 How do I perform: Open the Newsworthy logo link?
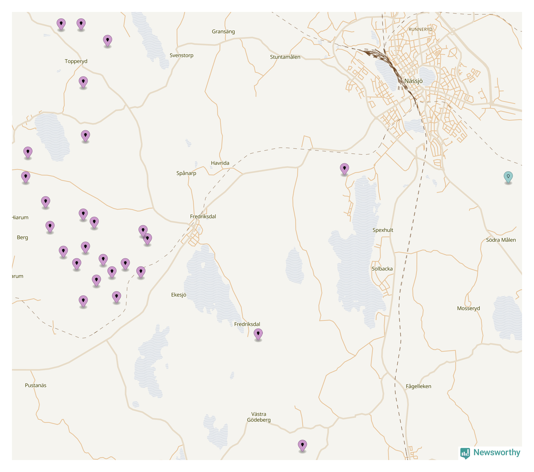(x=496, y=452)
